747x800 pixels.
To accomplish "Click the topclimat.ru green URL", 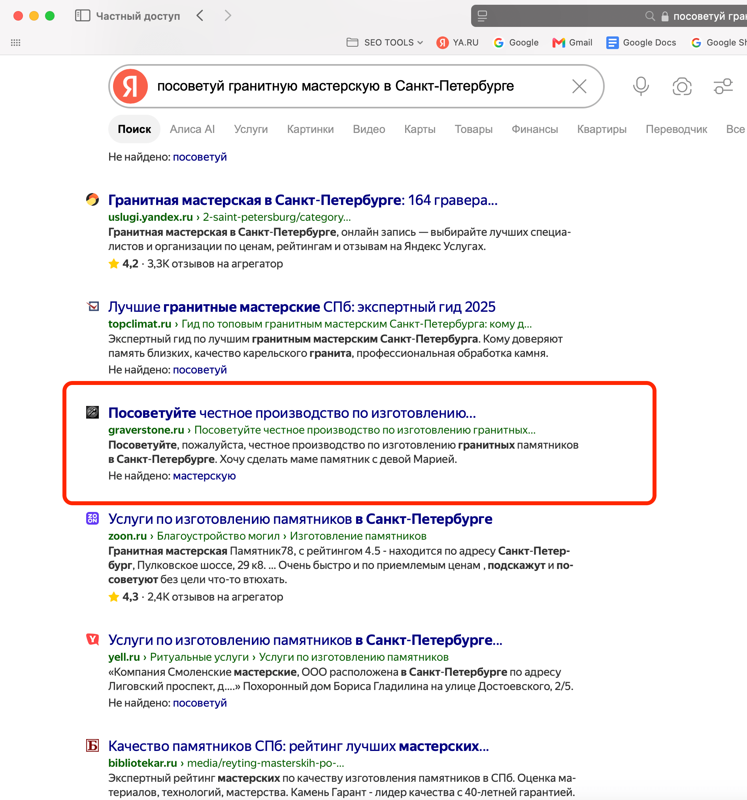I will (320, 324).
